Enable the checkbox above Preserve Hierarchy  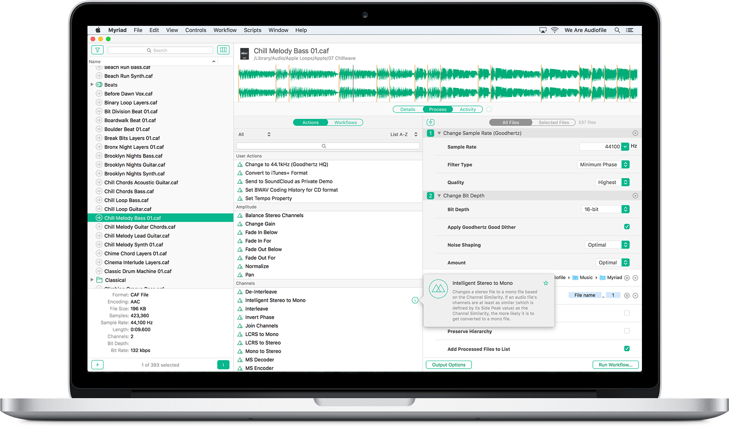tap(627, 313)
